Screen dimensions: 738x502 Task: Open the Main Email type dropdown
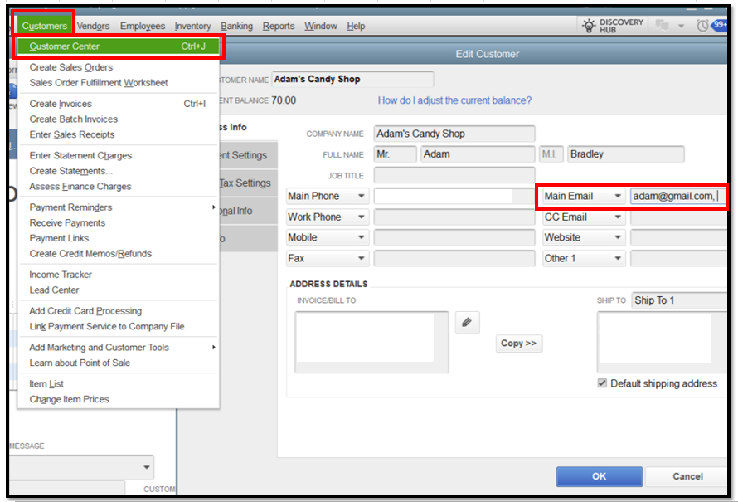tap(616, 197)
